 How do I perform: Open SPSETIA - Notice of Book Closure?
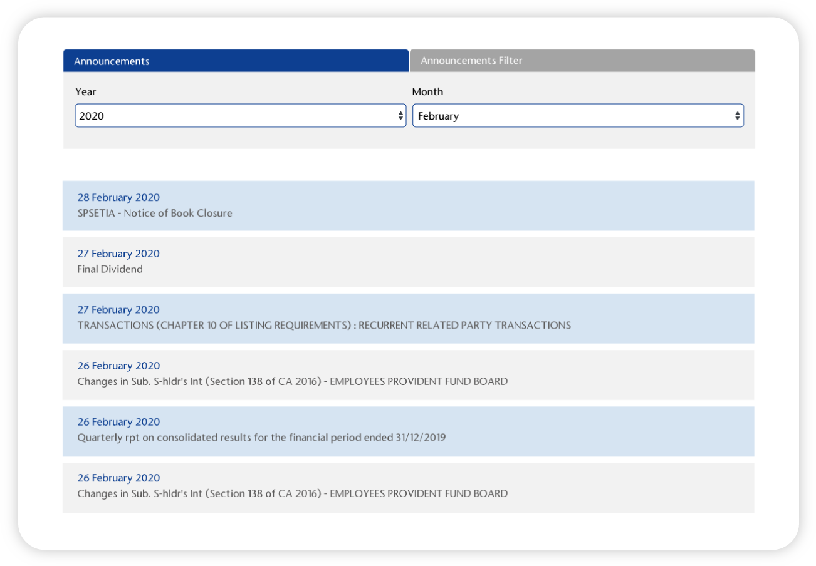click(x=155, y=214)
